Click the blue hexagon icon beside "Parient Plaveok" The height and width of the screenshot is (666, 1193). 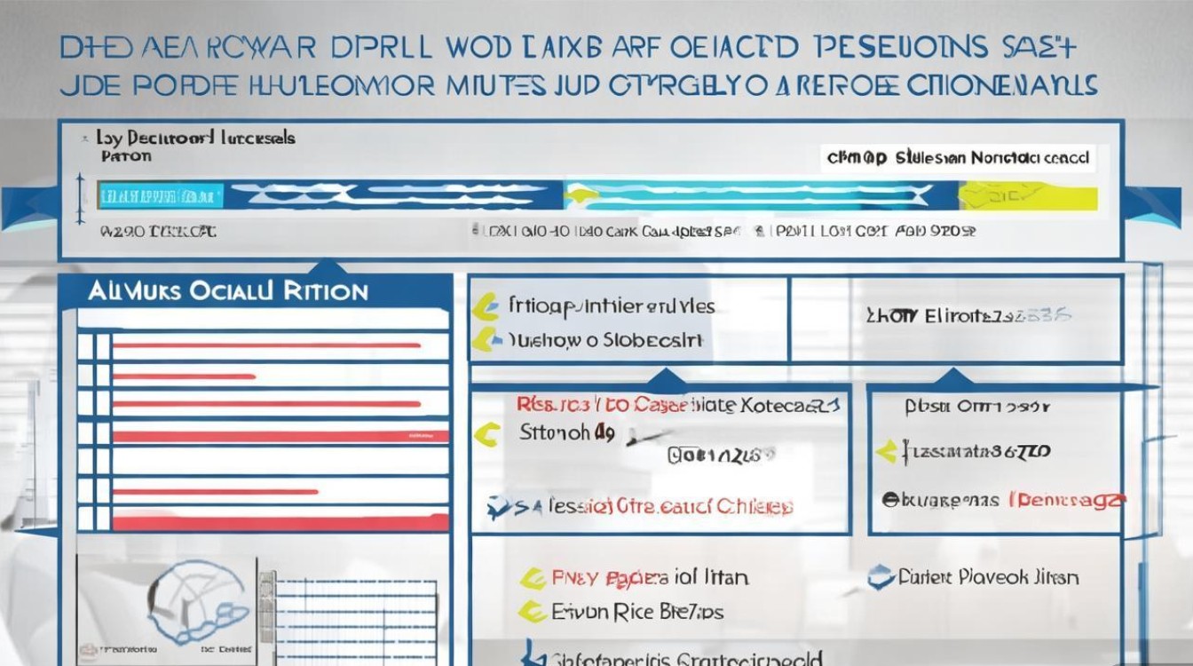(881, 577)
